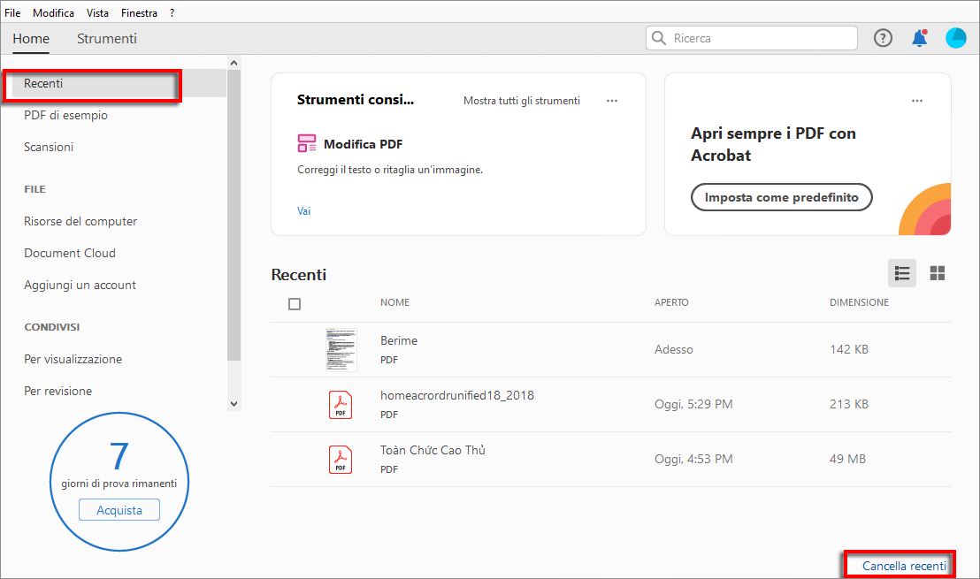The width and height of the screenshot is (980, 579).
Task: Click the PDF icon of Toàn Chức Cao Thủ
Action: [341, 460]
